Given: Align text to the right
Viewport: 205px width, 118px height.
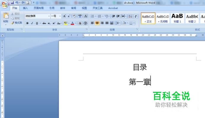Looking at the screenshot, I should (x=102, y=23).
